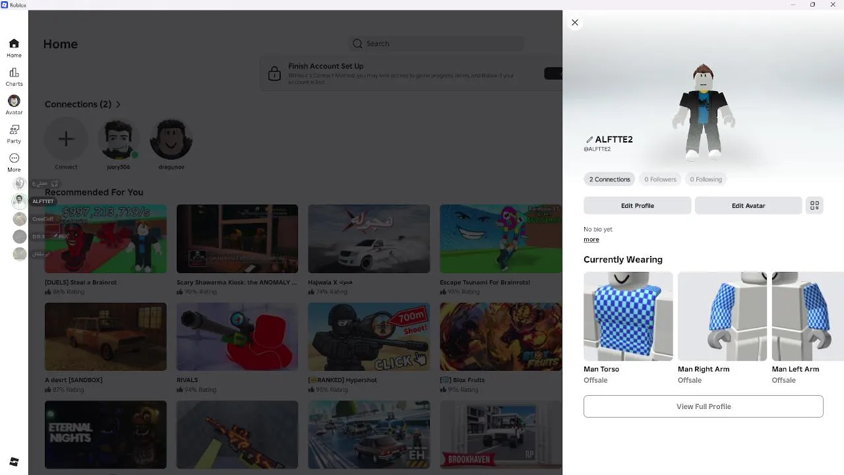
Task: Click the lock icon in account setup banner
Action: [274, 74]
